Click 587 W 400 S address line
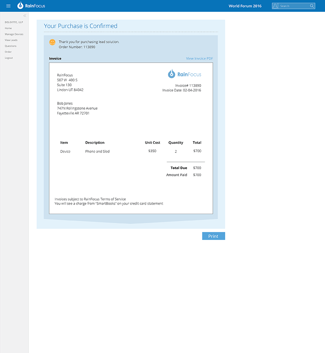This screenshot has height=353, width=325. click(x=67, y=80)
